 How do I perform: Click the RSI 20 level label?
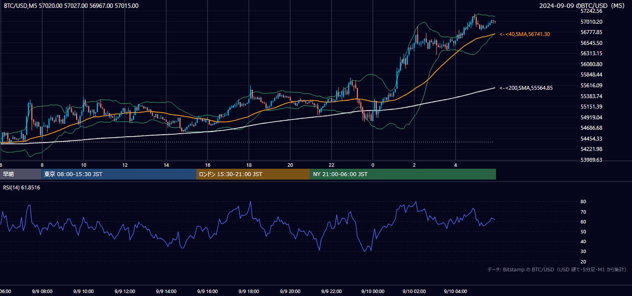tap(583, 261)
